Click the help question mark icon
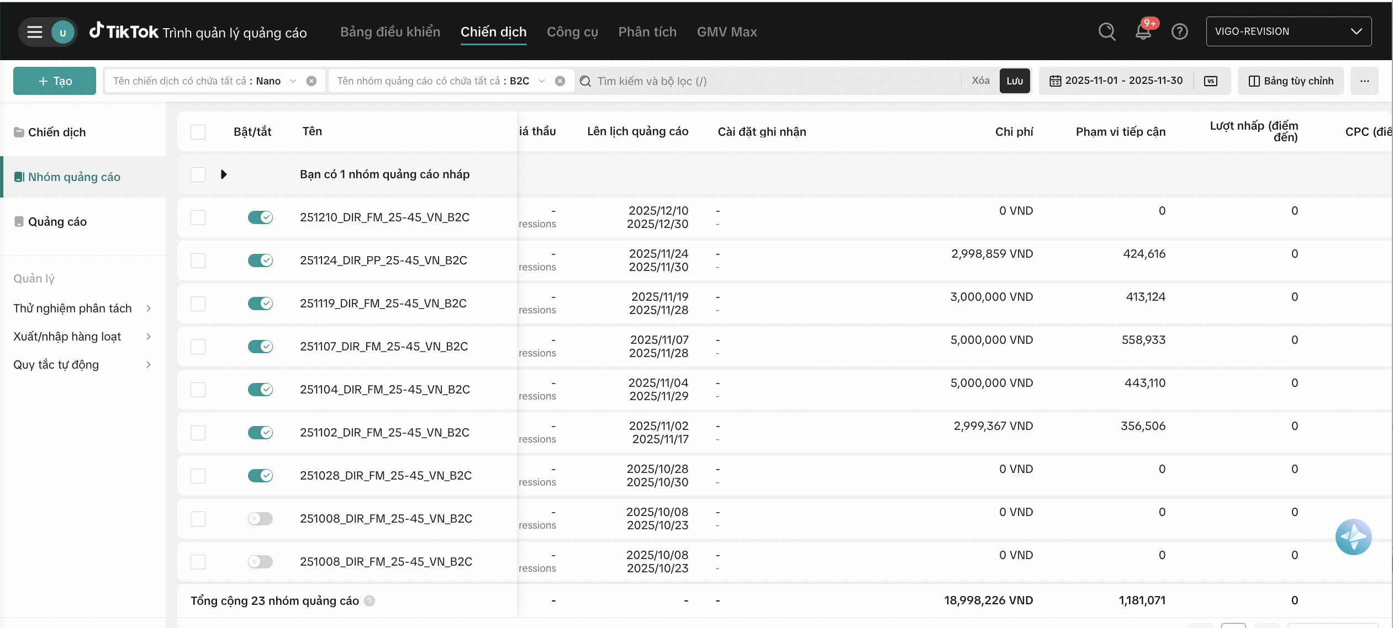Screen dimensions: 1393x628 [1179, 31]
